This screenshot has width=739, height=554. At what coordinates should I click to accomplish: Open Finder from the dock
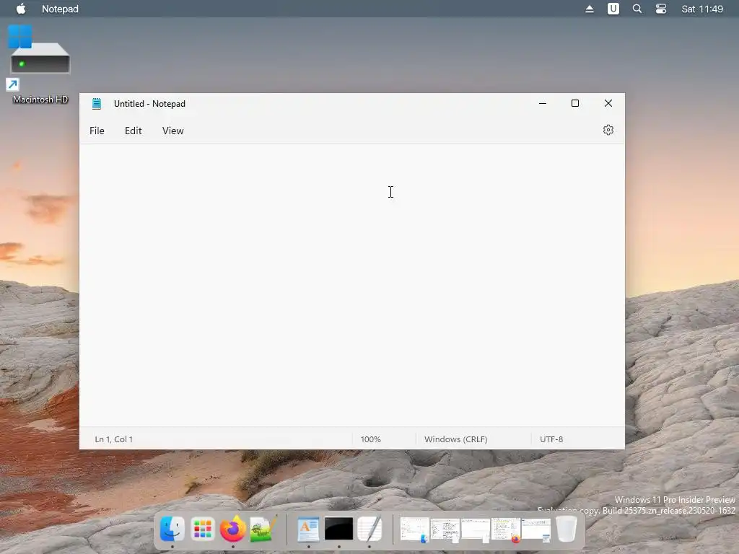(172, 529)
